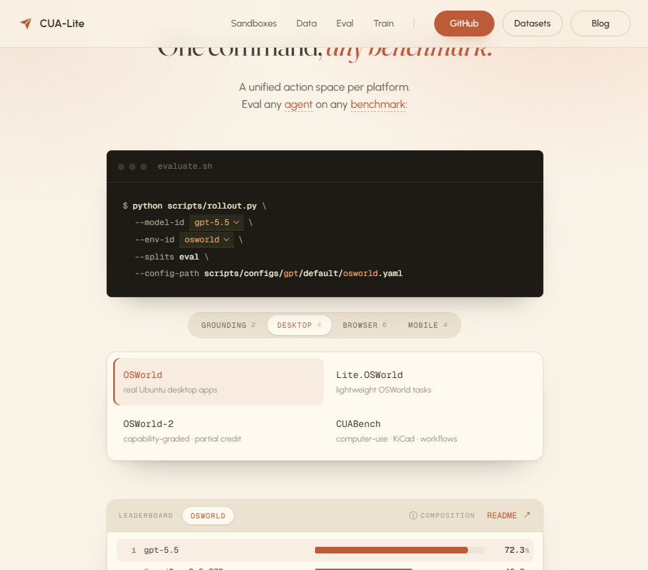
Task: Click the GitHub button
Action: point(464,24)
